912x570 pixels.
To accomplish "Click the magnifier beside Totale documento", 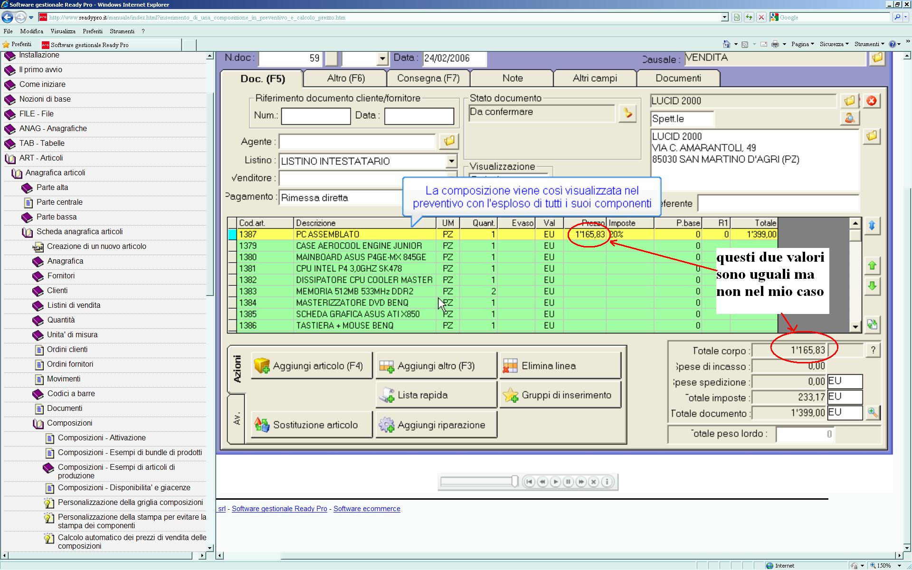I will pyautogui.click(x=873, y=413).
